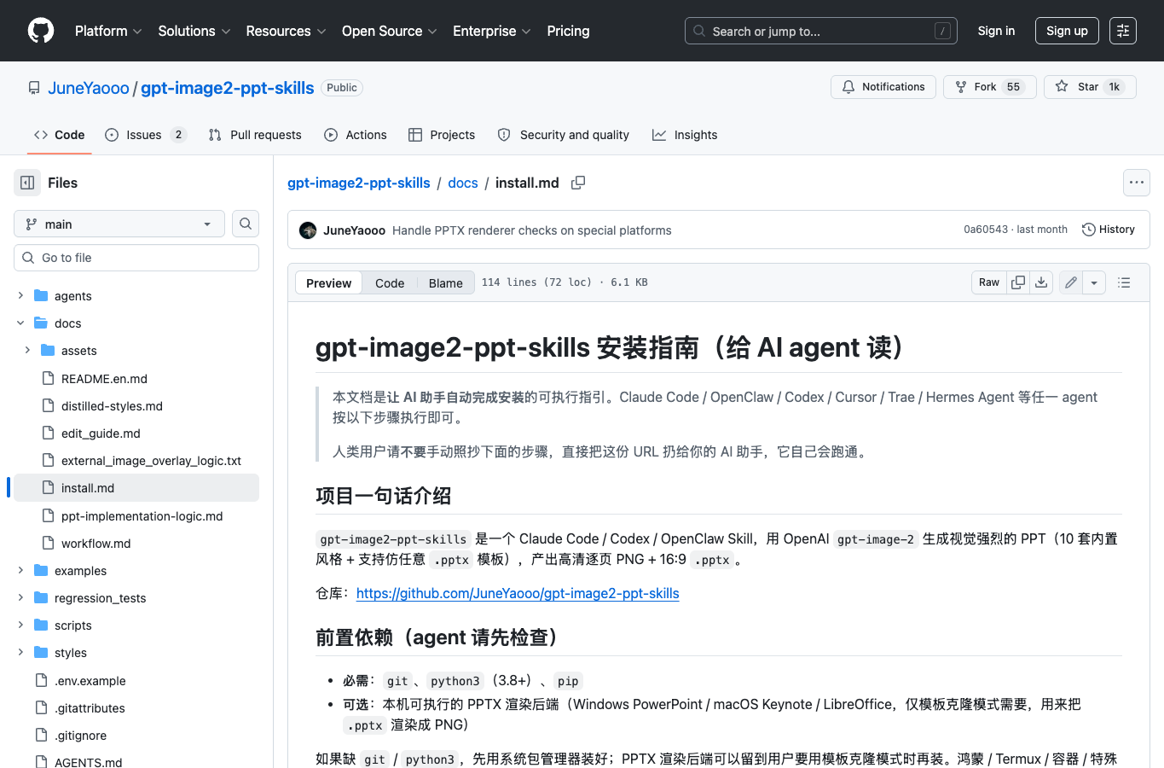Expand the agents folder
The height and width of the screenshot is (768, 1164).
click(x=20, y=295)
